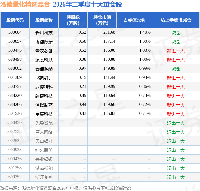Image resolution: width=200 pixels, height=191 pixels.
Task: Select the 持股数(万股) column header
Action: (x=73, y=20)
